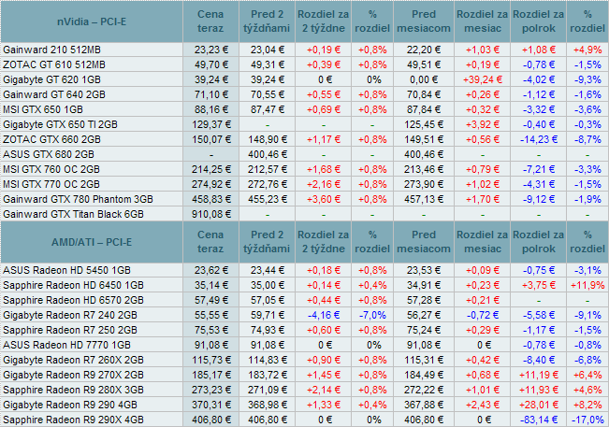Click the 59,71 € two-weeks-ago price cell
609x427 pixels.
coord(268,315)
